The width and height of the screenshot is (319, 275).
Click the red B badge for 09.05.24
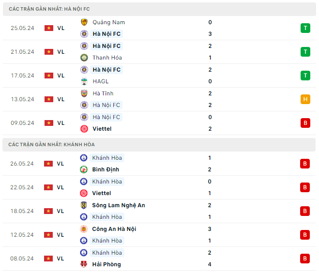point(305,123)
